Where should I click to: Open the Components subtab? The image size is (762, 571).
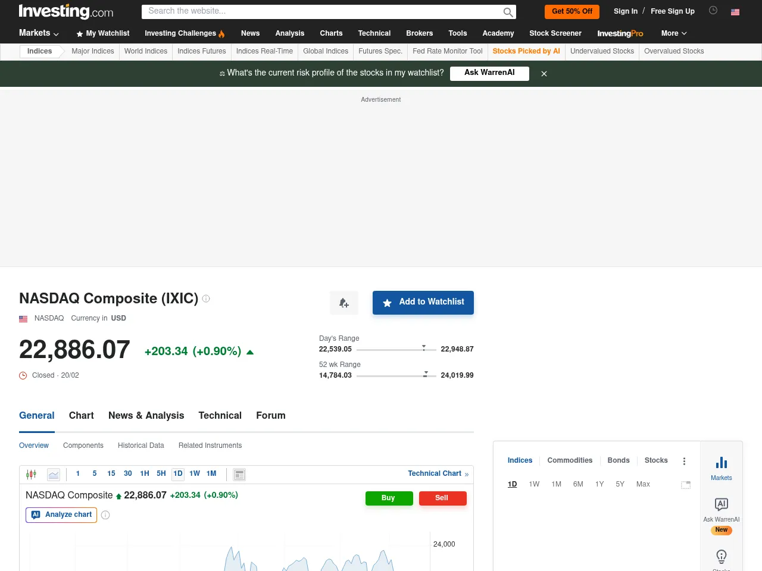click(83, 445)
